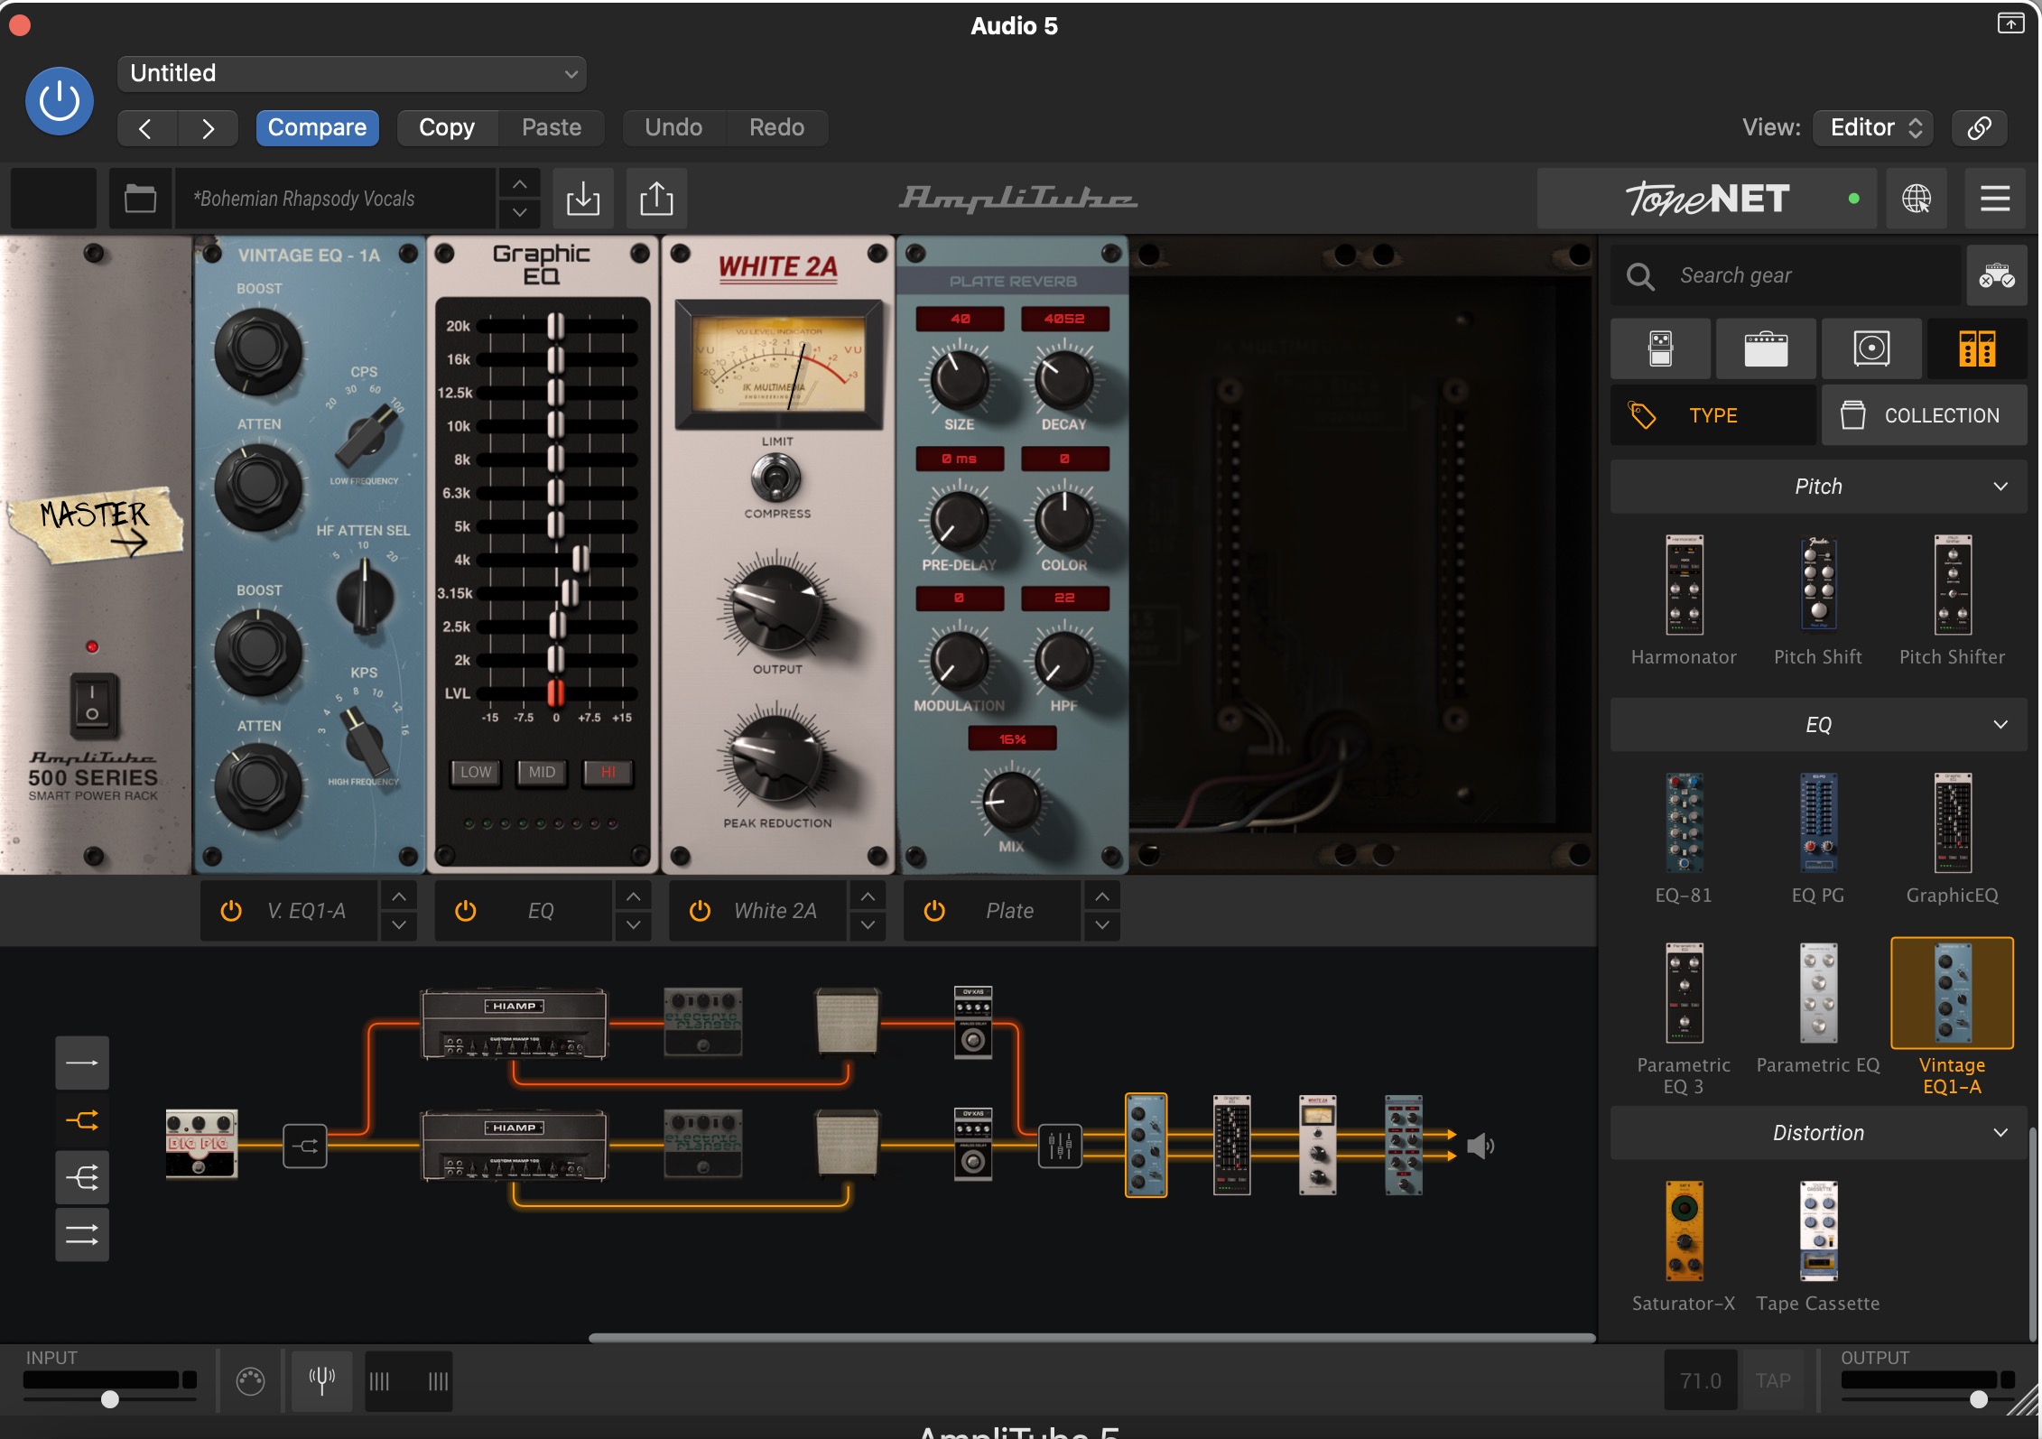
Task: Step preset up next to preset name
Action: pos(520,184)
